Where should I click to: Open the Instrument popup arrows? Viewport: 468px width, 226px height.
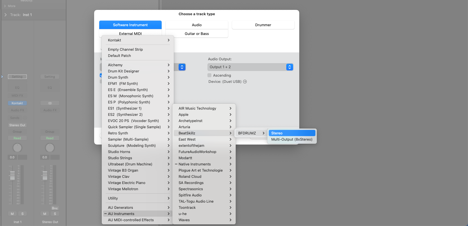pyautogui.click(x=182, y=67)
